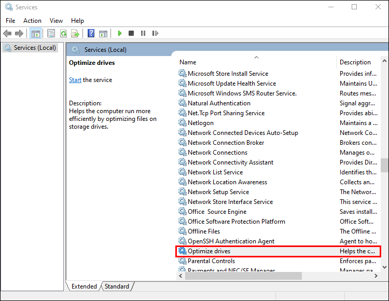
Task: Click 'Helps the c...' description cell
Action: (357, 251)
